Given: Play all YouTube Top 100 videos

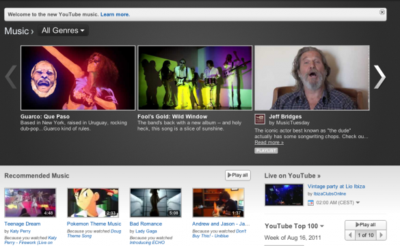Looking at the screenshot, I should point(366,225).
